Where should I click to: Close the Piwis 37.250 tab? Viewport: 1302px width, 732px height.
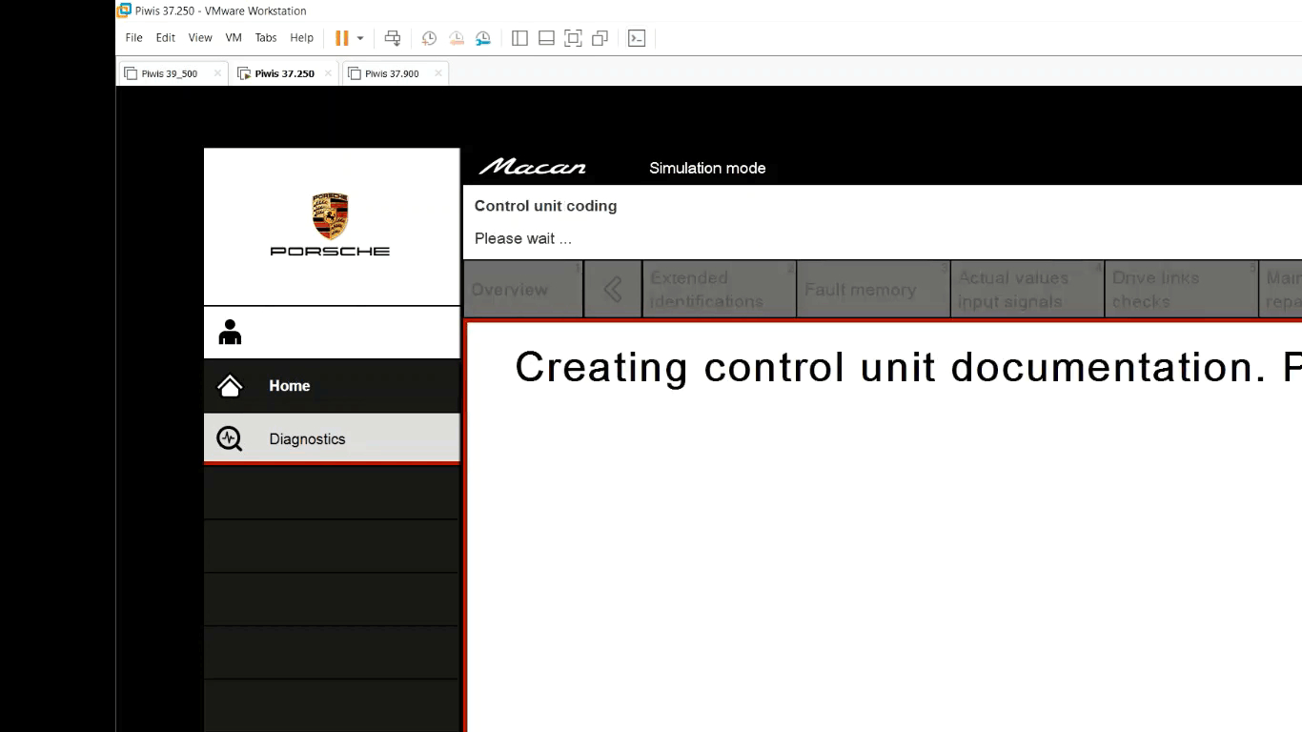point(328,73)
